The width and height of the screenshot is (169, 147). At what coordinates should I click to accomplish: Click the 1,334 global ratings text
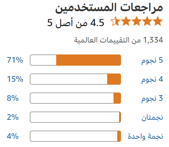point(118,40)
